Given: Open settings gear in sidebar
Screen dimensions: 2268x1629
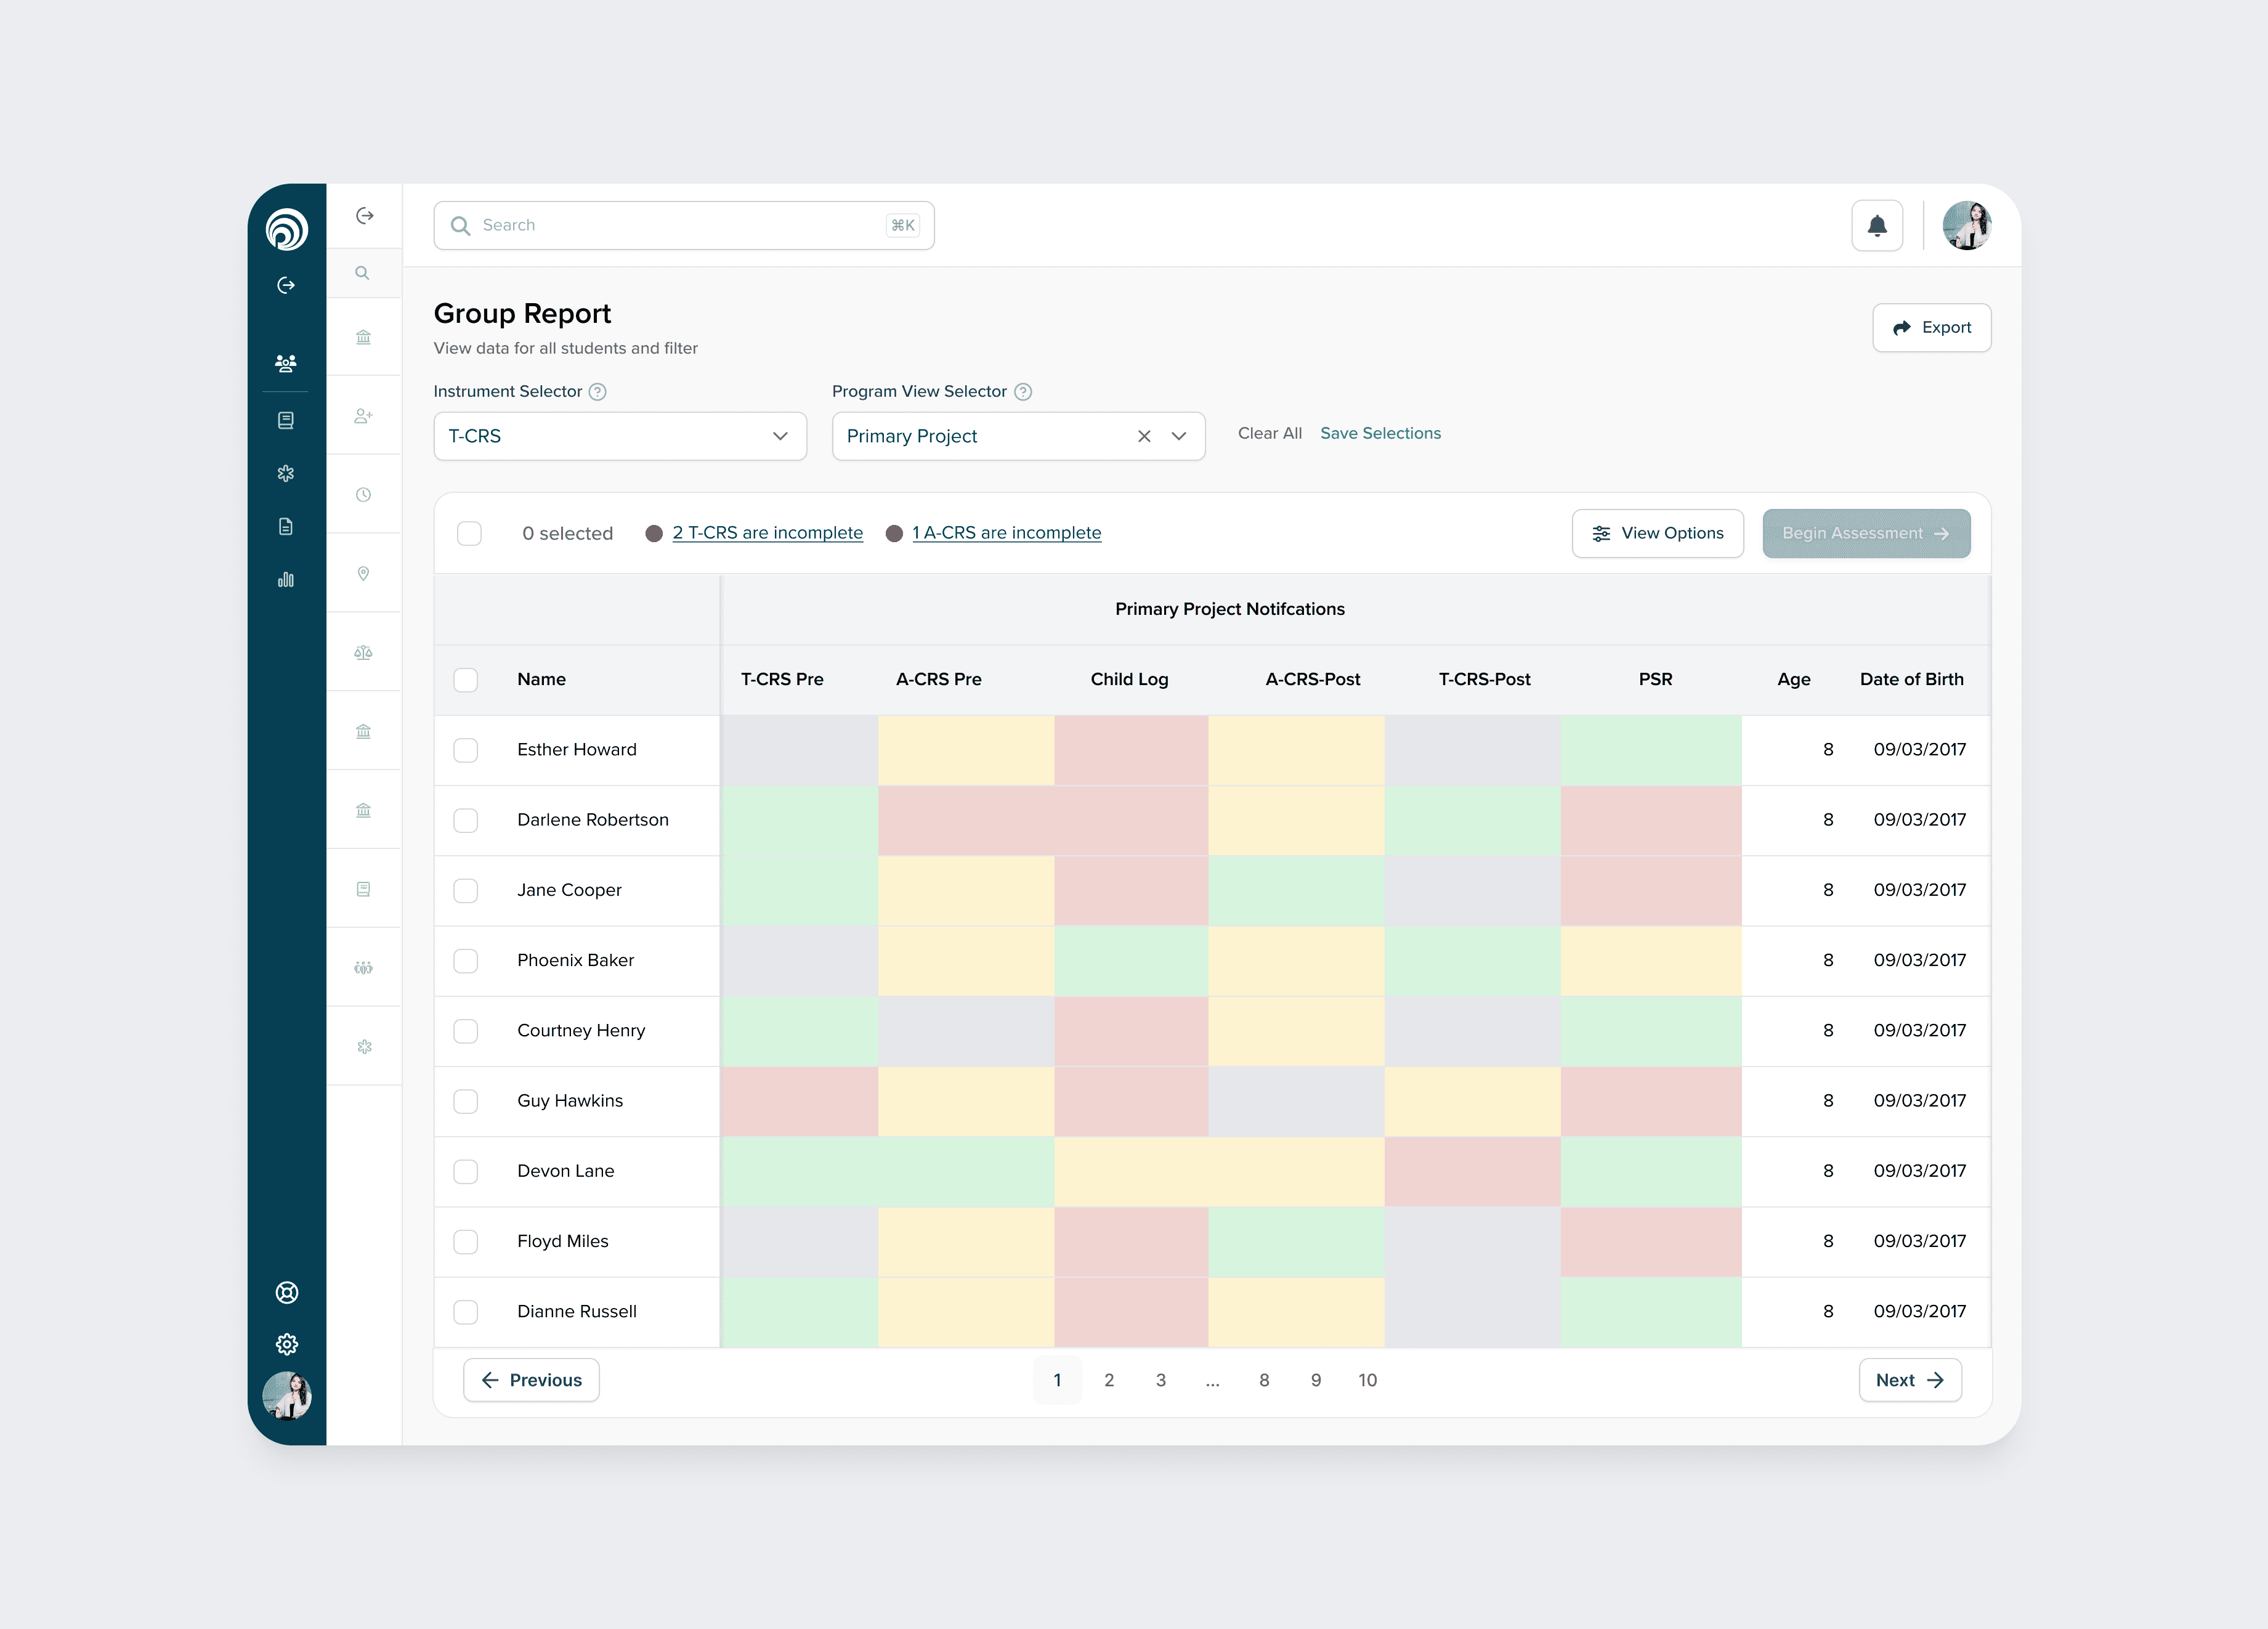Looking at the screenshot, I should coord(286,1344).
